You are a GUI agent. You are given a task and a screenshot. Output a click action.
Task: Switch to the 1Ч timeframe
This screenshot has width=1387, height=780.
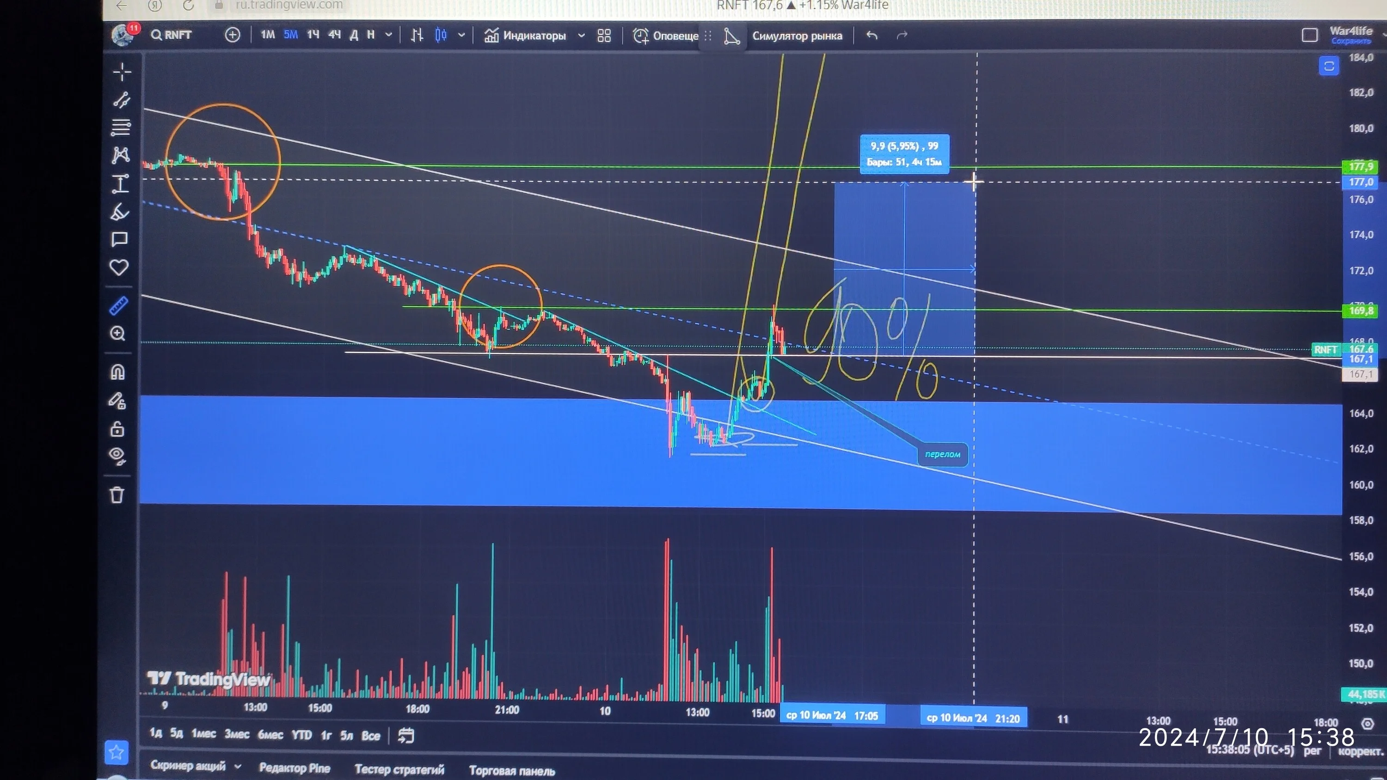click(313, 35)
